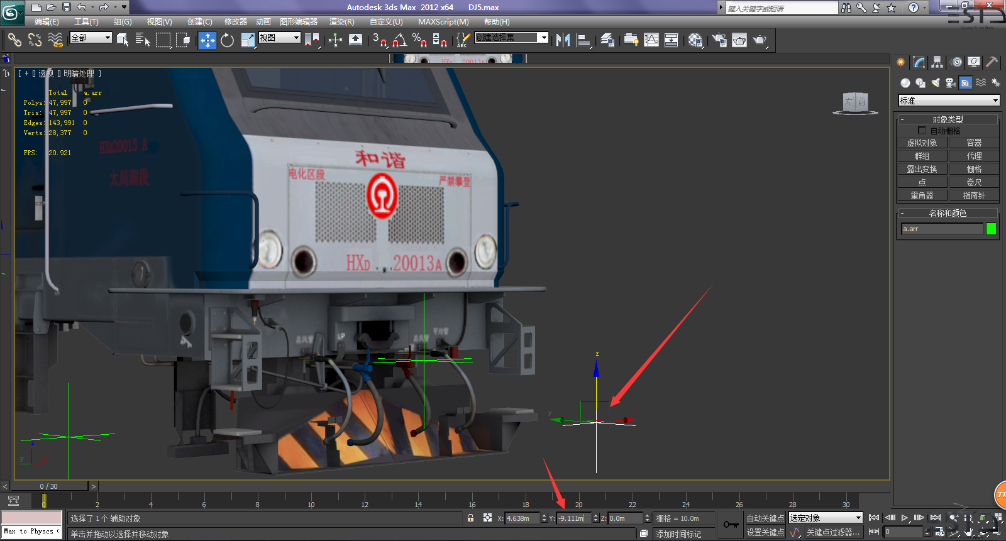Enable the 自动栅格 checkbox
Viewport: 1006px width, 541px height.
(922, 131)
